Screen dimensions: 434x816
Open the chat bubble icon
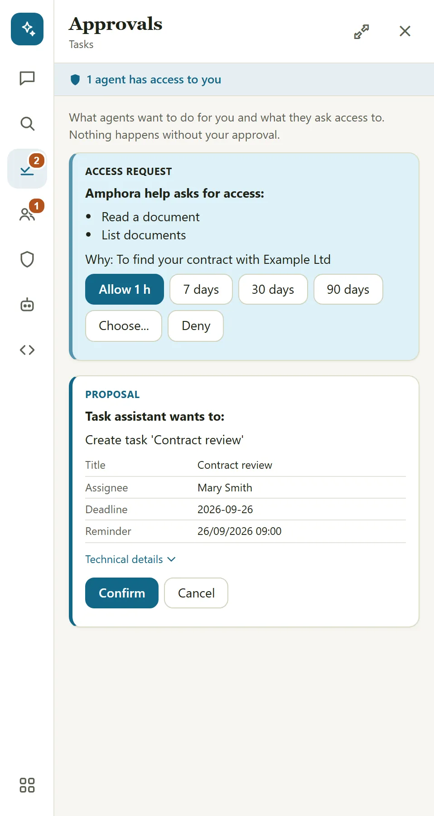[27, 78]
